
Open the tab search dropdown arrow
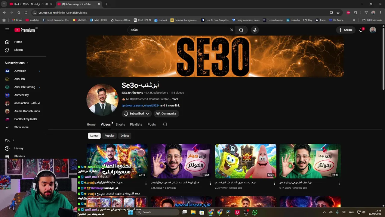4,4
